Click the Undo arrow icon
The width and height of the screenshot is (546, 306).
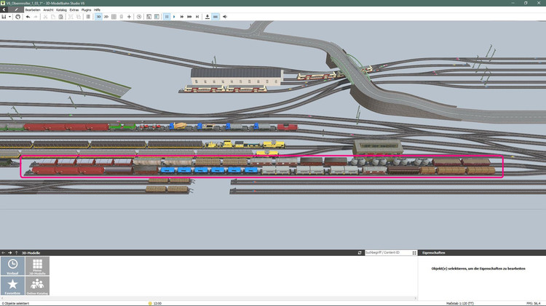tap(28, 16)
